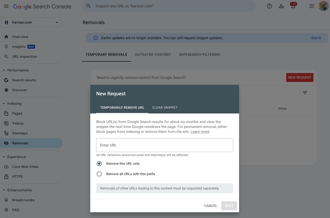The height and width of the screenshot is (218, 330).
Task: Click the Cancel button in dialog
Action: click(210, 206)
